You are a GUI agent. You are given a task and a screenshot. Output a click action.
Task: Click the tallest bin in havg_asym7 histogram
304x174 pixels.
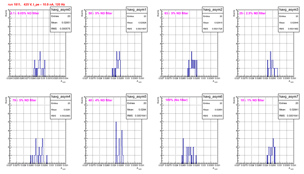tap(273, 151)
